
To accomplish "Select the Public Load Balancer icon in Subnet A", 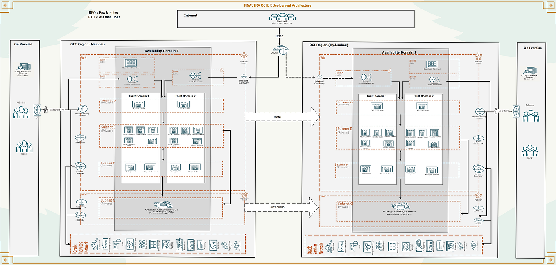I will (x=194, y=76).
